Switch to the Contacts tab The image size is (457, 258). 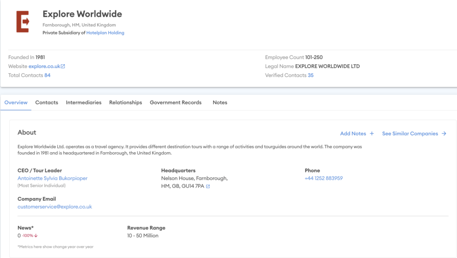point(46,102)
